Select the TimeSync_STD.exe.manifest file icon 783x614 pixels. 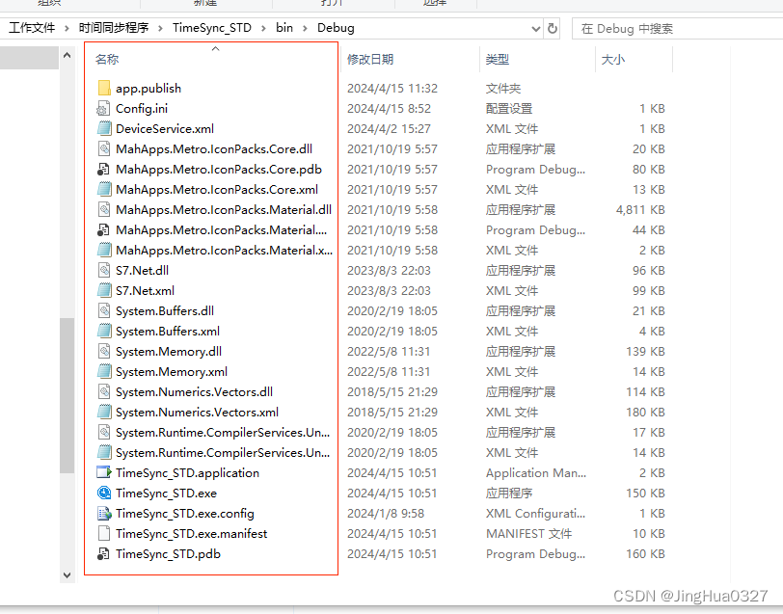tap(104, 533)
